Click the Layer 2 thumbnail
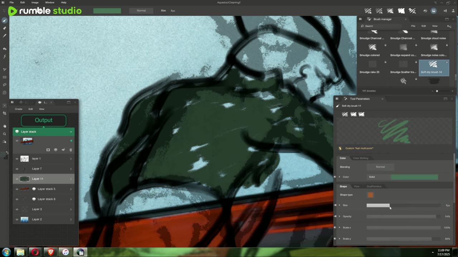The width and height of the screenshot is (458, 257). 24,220
